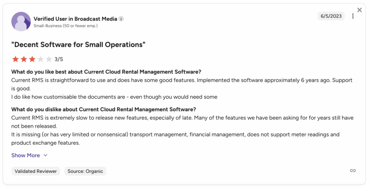Expand the review using the chevron arrow
370x188 pixels.
point(46,155)
